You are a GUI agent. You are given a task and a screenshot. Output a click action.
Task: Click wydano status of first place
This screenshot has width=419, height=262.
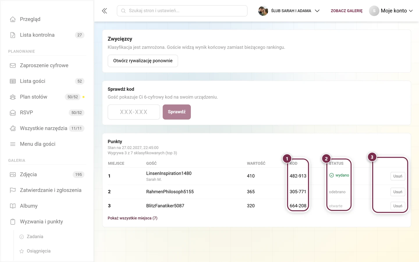[x=339, y=175]
